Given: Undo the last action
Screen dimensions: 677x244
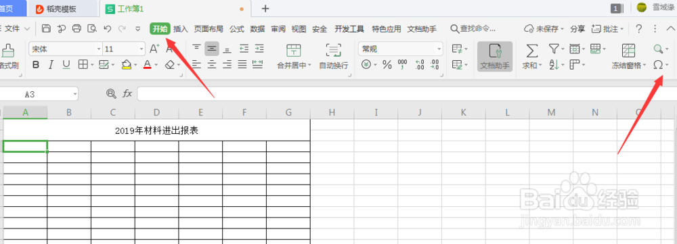Looking at the screenshot, I should (108, 29).
